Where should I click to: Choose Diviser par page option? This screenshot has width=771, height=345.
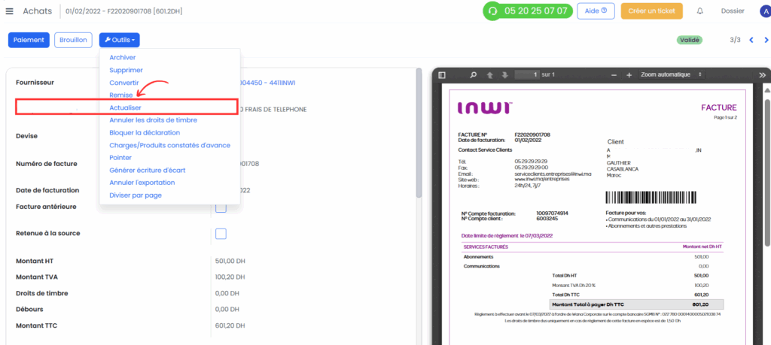coord(136,195)
